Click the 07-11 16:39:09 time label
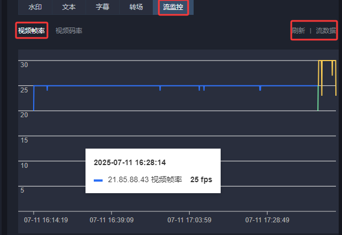Screen dimensions: 342x235 pos(111,220)
